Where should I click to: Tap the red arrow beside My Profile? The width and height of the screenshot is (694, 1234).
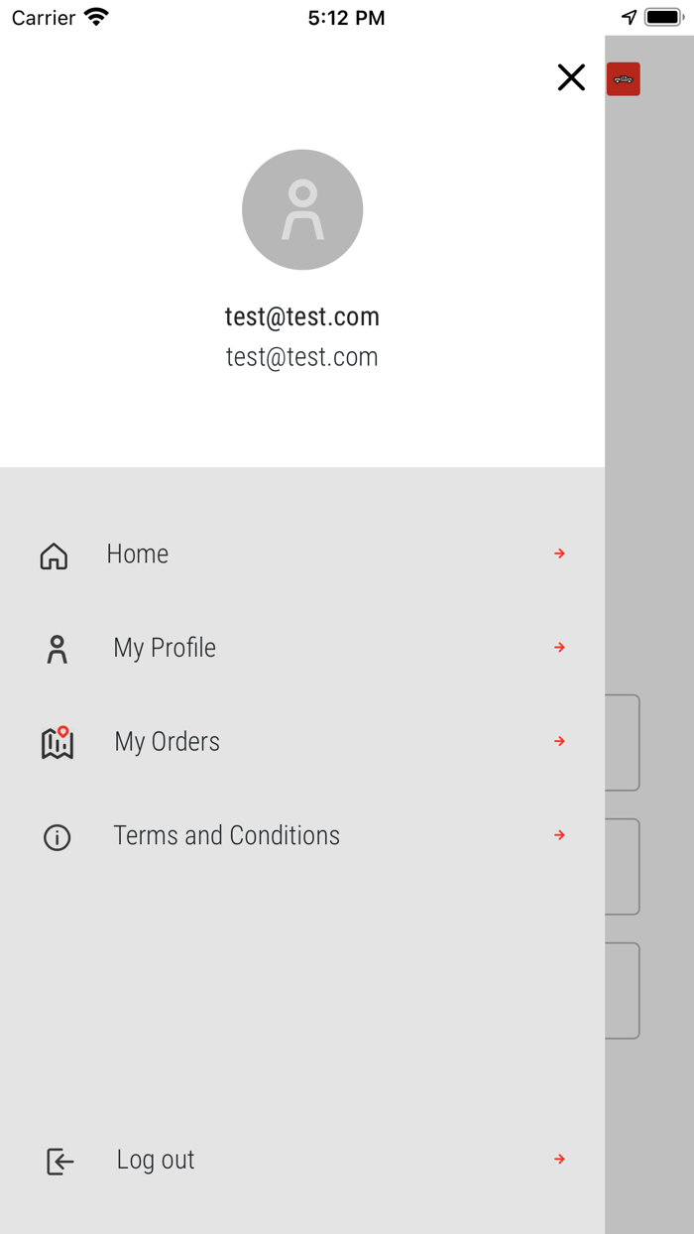click(560, 648)
